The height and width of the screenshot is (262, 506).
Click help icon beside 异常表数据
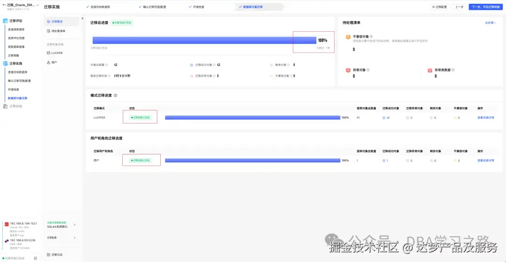[453, 70]
